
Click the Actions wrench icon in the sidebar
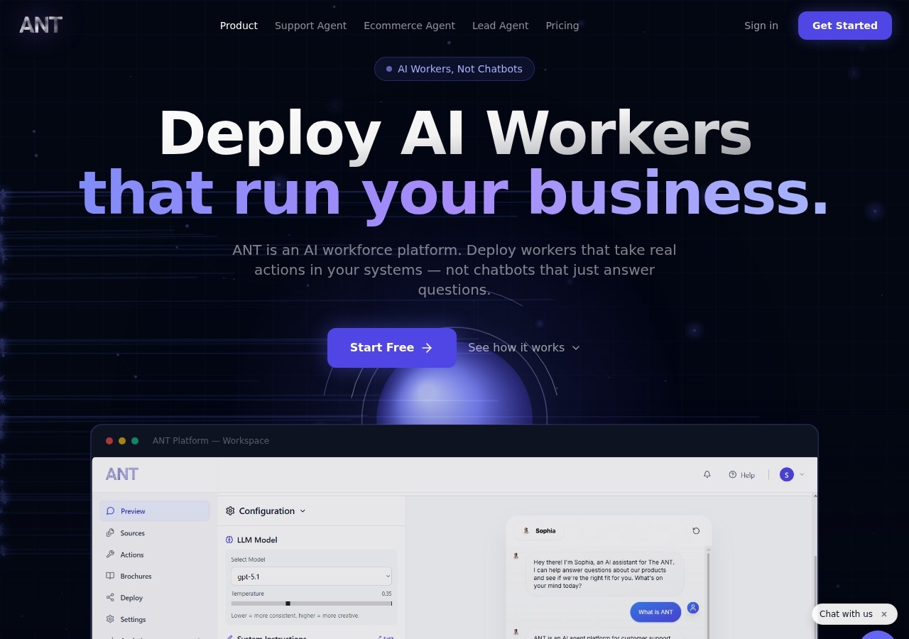pyautogui.click(x=110, y=555)
